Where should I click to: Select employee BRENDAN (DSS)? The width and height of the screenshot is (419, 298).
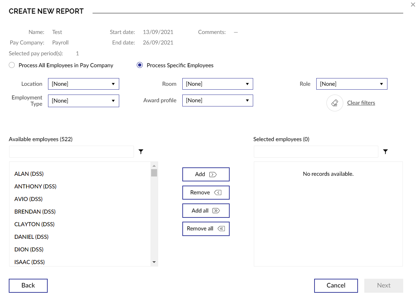coord(35,211)
